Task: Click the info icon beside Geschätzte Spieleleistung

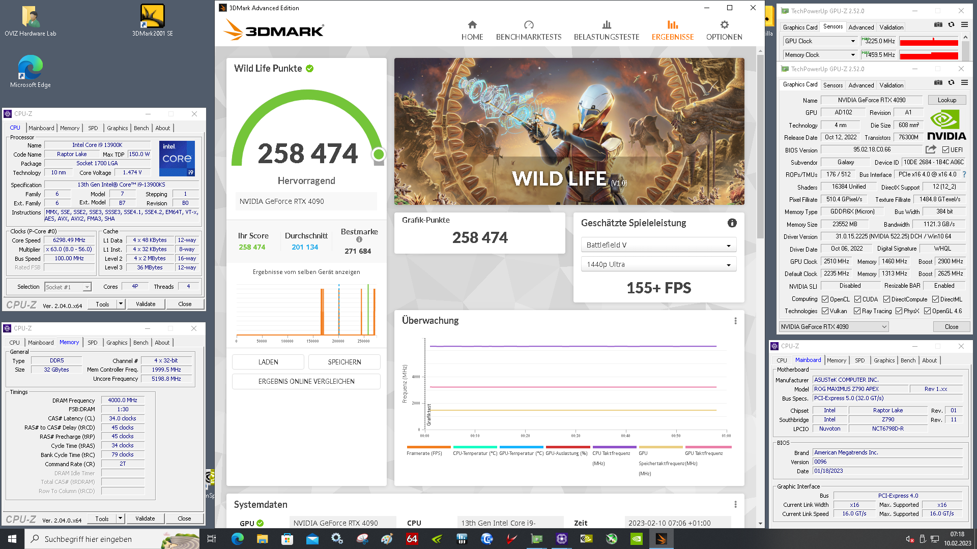Action: pyautogui.click(x=732, y=223)
